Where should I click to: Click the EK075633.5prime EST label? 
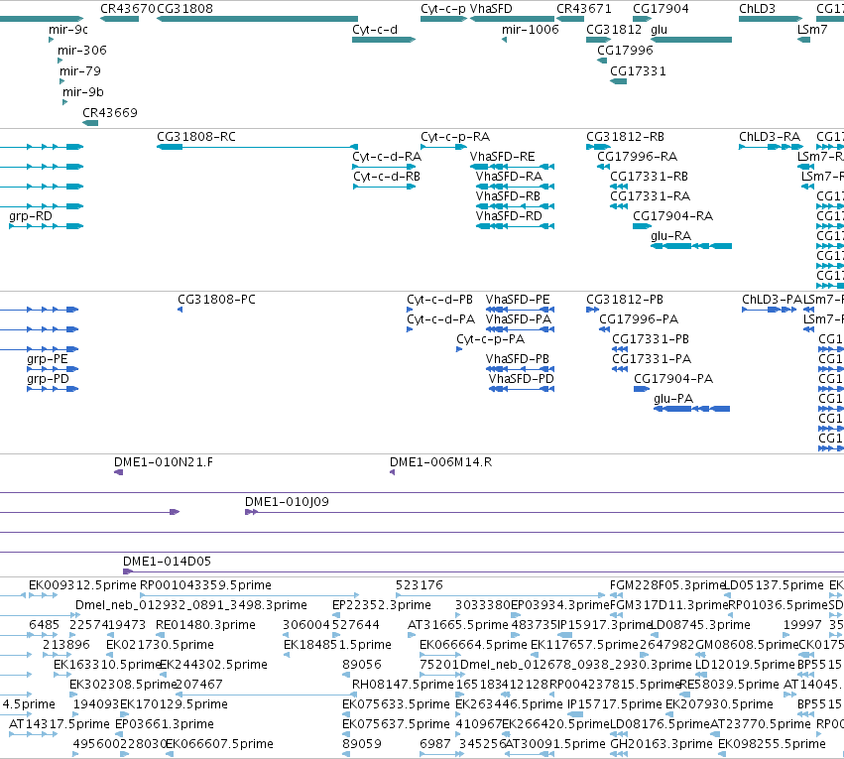tap(396, 704)
